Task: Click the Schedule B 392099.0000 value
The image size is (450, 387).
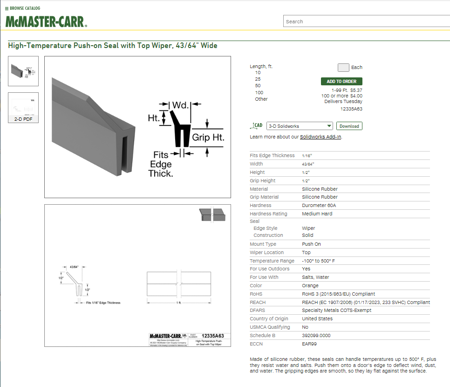Action: tap(316, 336)
